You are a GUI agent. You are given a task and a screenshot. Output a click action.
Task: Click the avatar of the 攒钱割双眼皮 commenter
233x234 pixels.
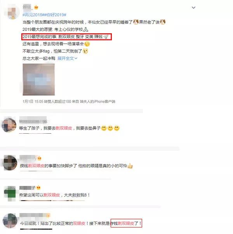(x=10, y=163)
